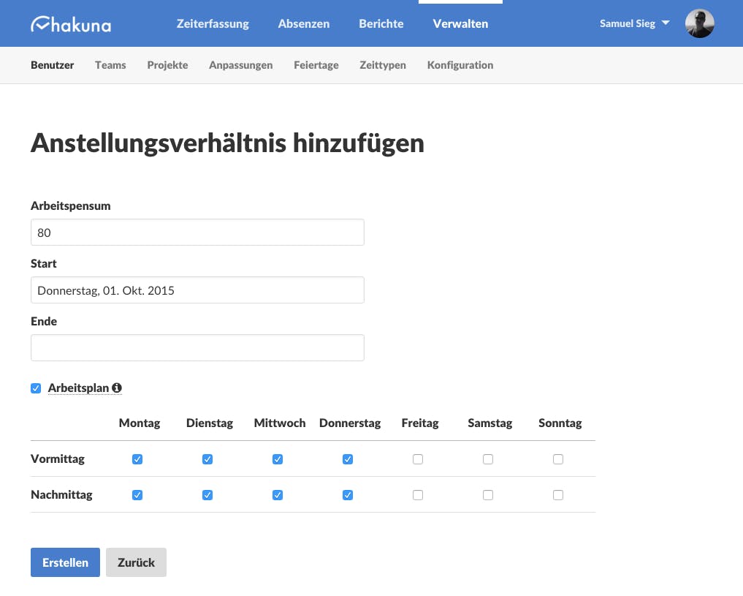Screen dimensions: 743x596
Task: Click the Sonntag column header
Action: 560,423
